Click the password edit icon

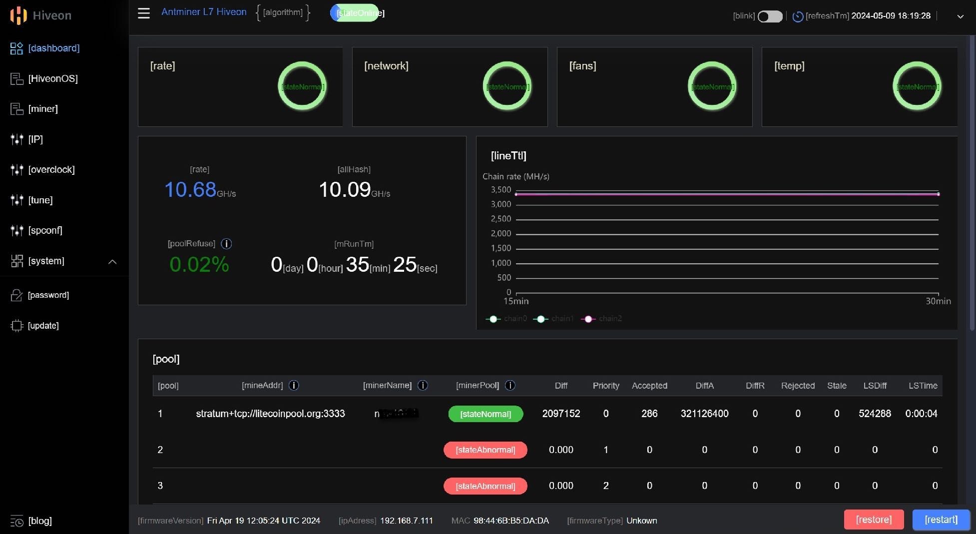point(16,295)
